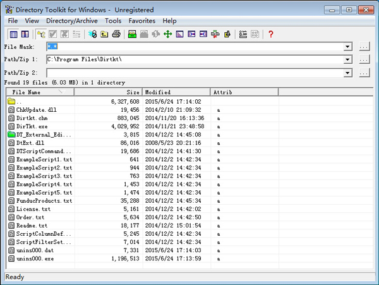Click the green archive drawer icon
Image resolution: width=379 pixels, height=285 pixels.
coord(132,34)
